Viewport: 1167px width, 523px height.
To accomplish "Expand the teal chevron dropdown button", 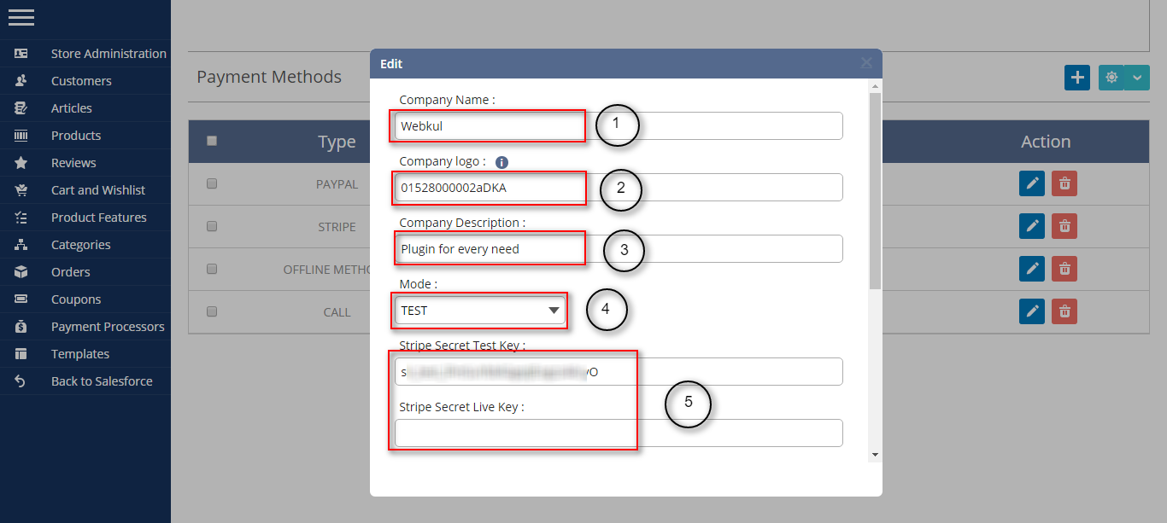I will (1137, 77).
